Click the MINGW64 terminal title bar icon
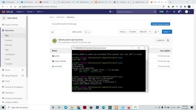This screenshot has height=110, width=196. coord(74,48)
